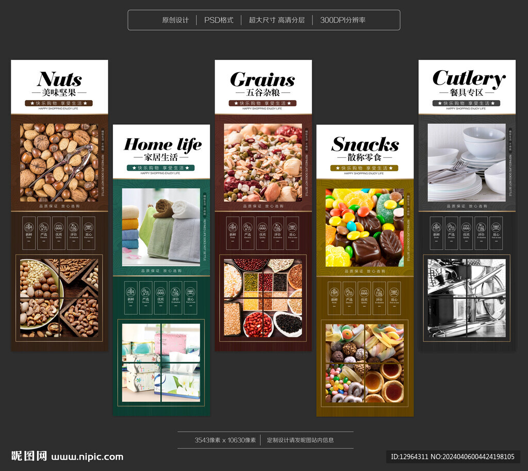This screenshot has height=471, width=528.
Task: Click the 快乐购物 享受生活 badge under Nuts
Action: 59,103
